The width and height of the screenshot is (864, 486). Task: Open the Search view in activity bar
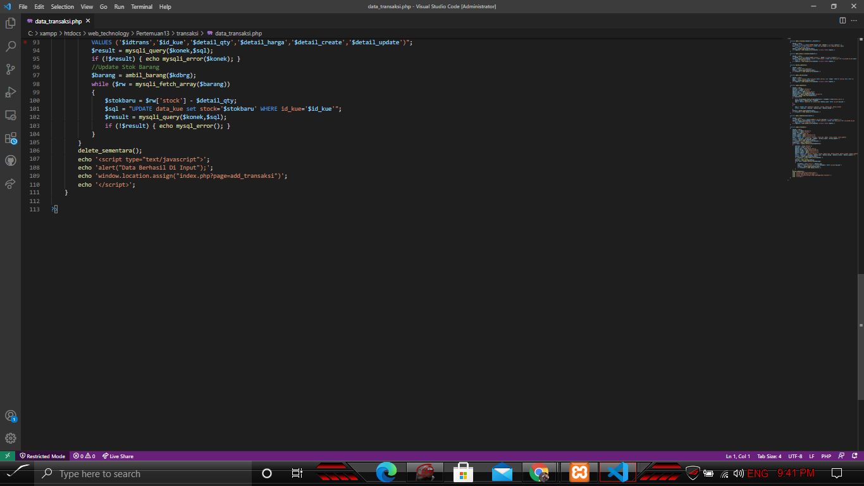[x=10, y=46]
